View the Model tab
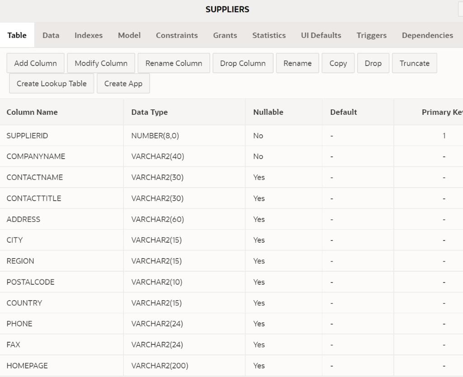Image resolution: width=463 pixels, height=377 pixels. click(x=129, y=35)
